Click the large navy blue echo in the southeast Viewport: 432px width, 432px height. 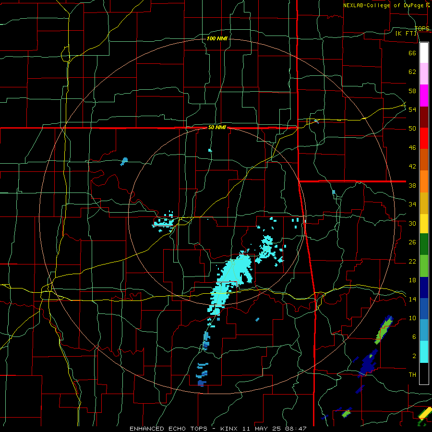369,363
